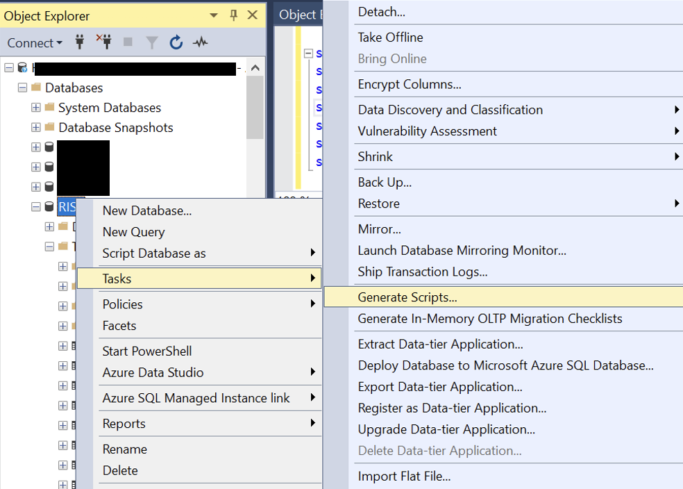The height and width of the screenshot is (489, 683).
Task: Refresh the Object Explorer tree
Action: pos(176,42)
